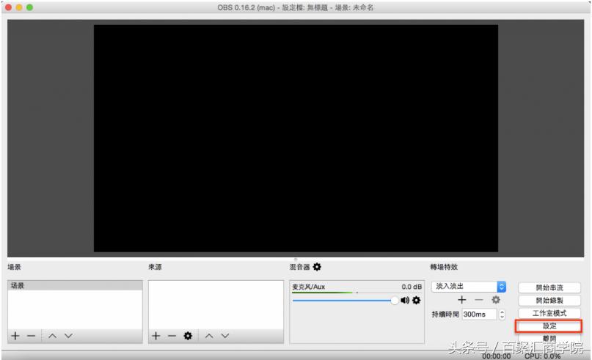Image resolution: width=592 pixels, height=360 pixels.
Task: Open transition properties gear icon
Action: click(496, 300)
